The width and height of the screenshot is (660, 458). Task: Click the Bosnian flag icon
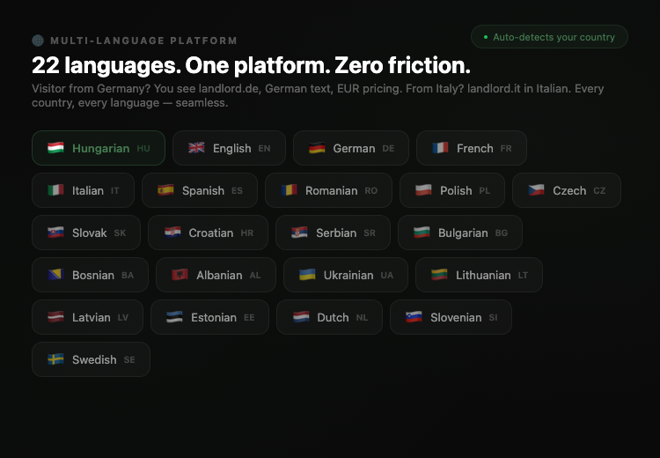(55, 275)
